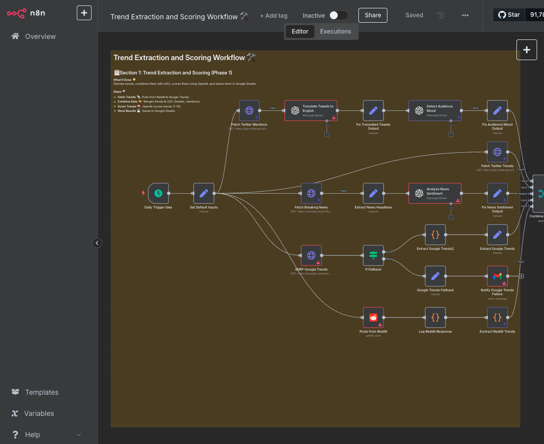Open the Extract Google Trends edit node
The width and height of the screenshot is (544, 444).
tap(497, 235)
